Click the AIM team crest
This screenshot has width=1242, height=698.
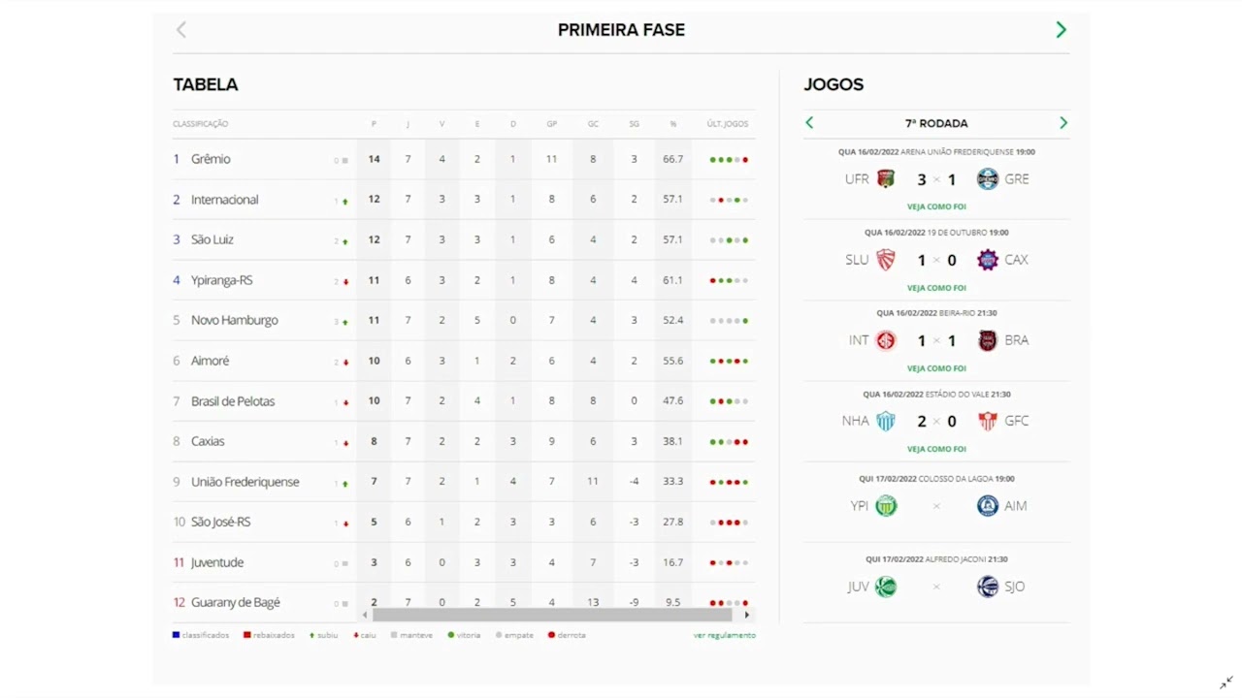click(x=988, y=506)
